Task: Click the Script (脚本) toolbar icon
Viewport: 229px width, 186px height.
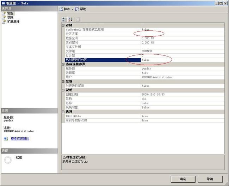Action: point(61,9)
